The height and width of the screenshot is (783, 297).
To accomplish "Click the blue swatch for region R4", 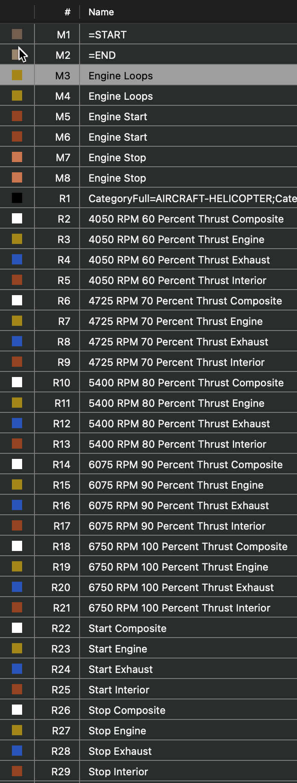I will coord(17,260).
